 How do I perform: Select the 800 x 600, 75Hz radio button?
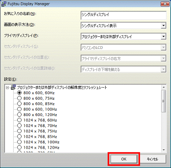click(19, 98)
